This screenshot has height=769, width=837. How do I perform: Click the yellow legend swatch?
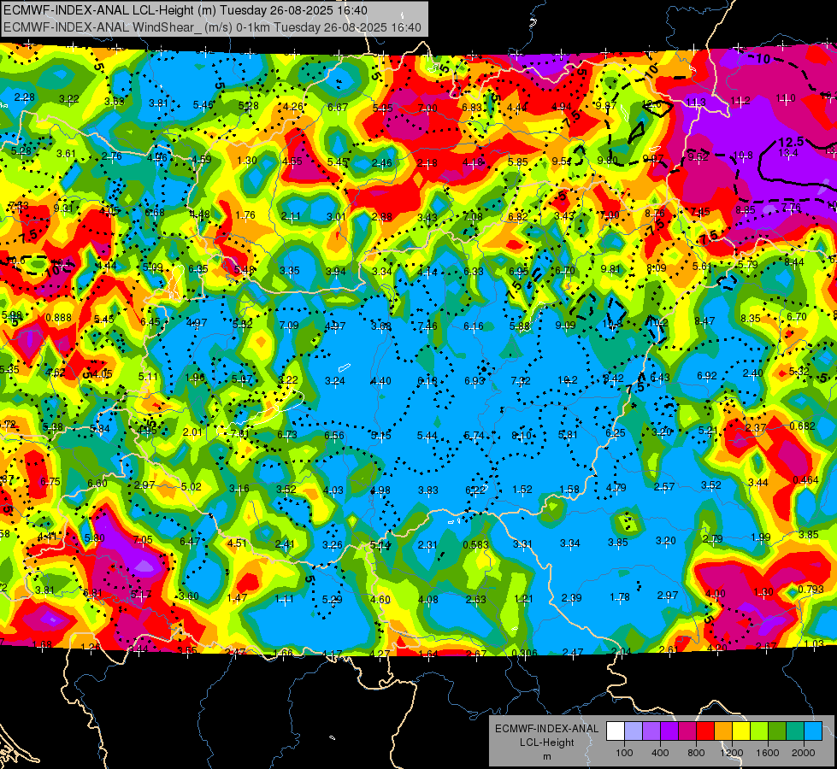[x=741, y=731]
